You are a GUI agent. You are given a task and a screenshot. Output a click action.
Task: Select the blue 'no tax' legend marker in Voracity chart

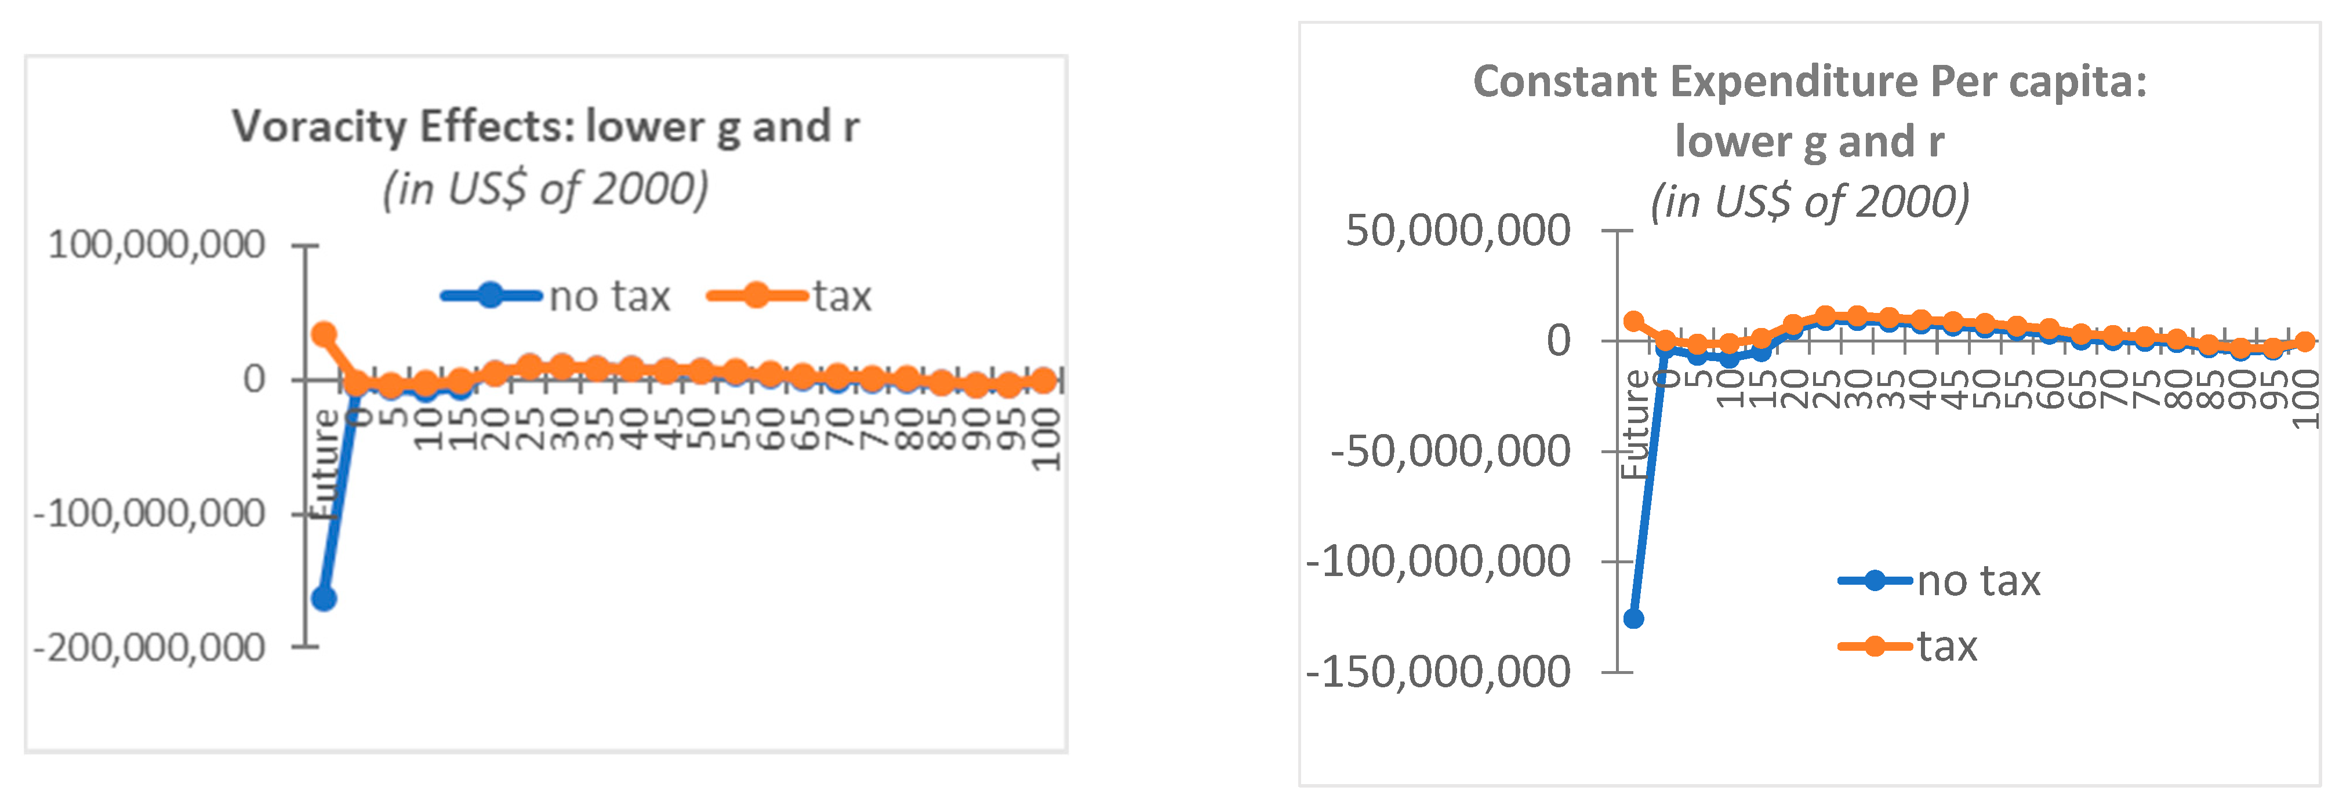(x=491, y=295)
